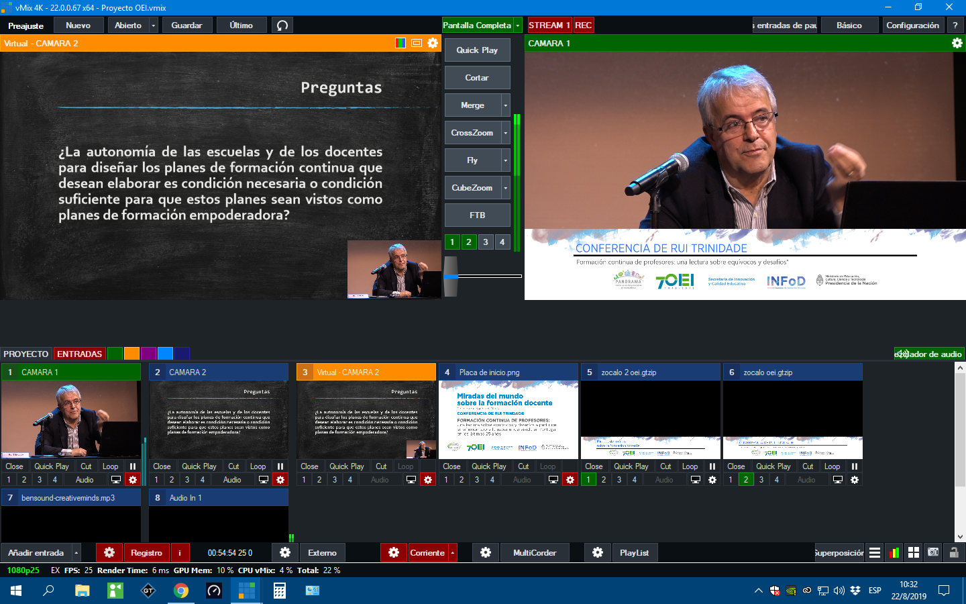Click the undo arrow button next to Último
This screenshot has width=966, height=604.
282,26
